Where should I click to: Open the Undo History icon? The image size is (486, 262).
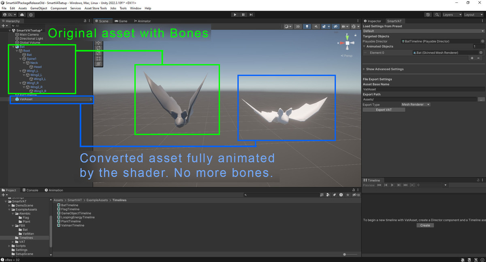click(x=428, y=15)
